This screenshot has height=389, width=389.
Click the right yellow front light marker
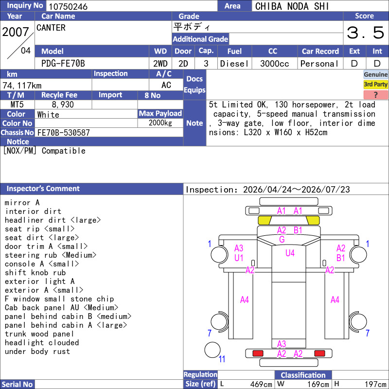click(x=313, y=220)
